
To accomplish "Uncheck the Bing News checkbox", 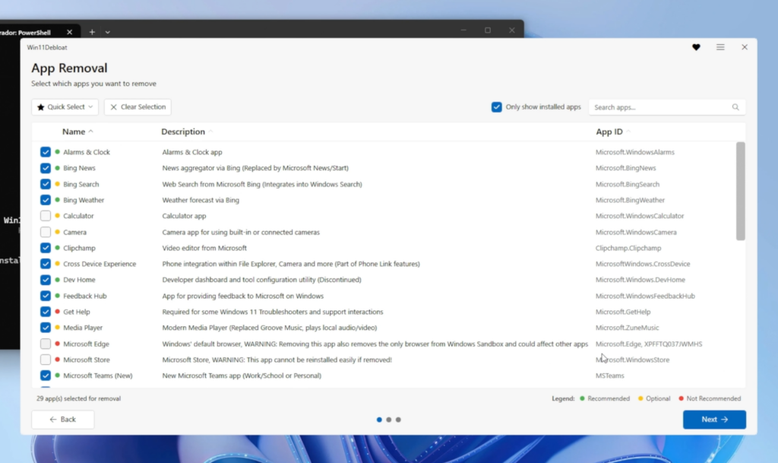I will tap(45, 168).
